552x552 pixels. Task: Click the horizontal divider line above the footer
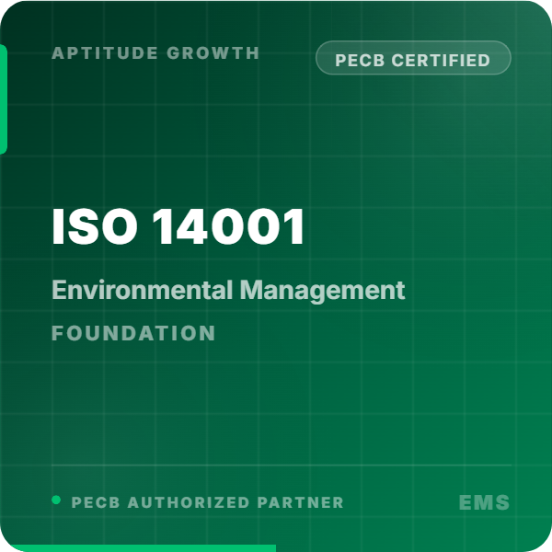coord(281,466)
